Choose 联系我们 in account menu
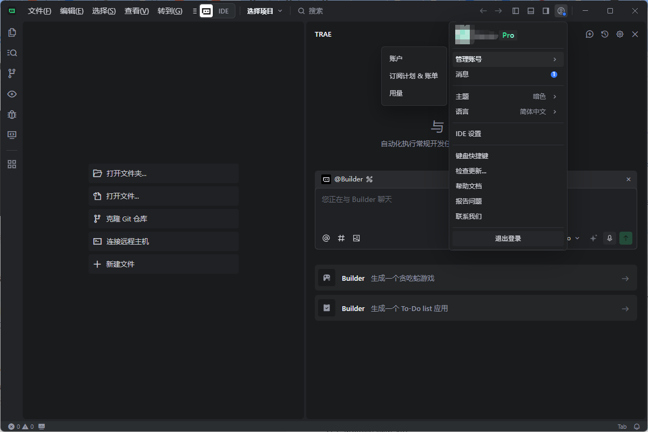648x432 pixels. (x=508, y=217)
